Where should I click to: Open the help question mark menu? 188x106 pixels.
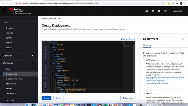click(x=165, y=11)
